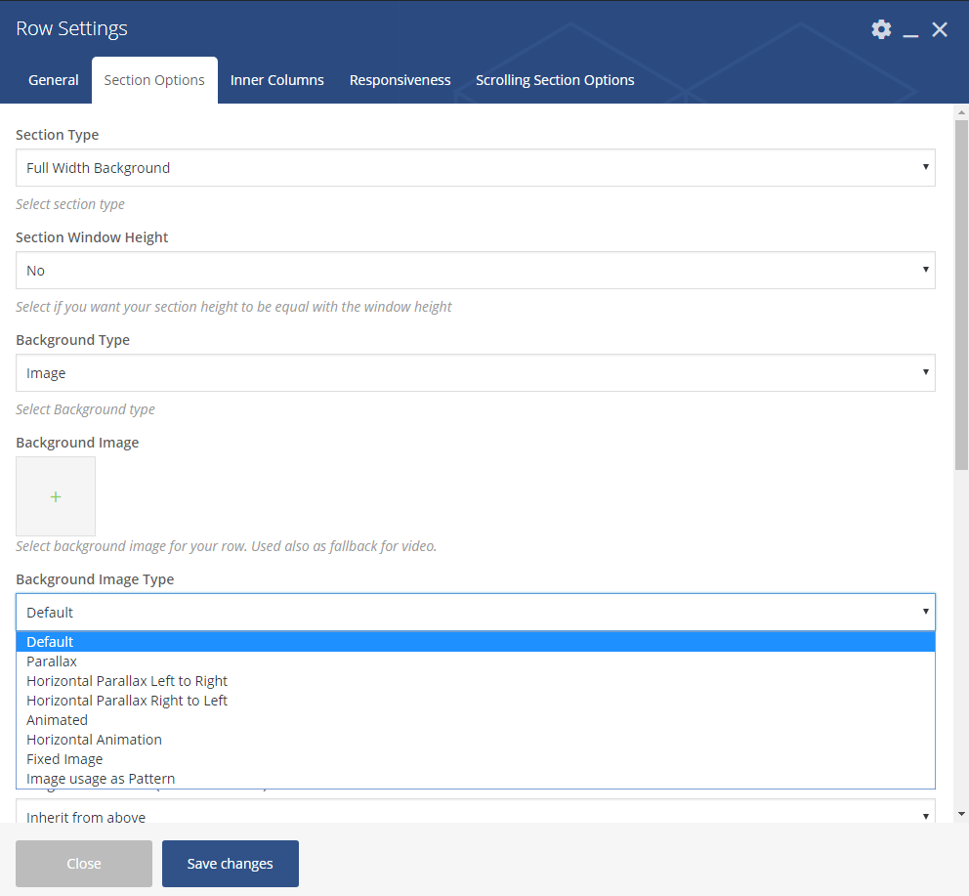Open Scrolling Section Options tab
Image resolution: width=969 pixels, height=896 pixels.
[x=555, y=80]
